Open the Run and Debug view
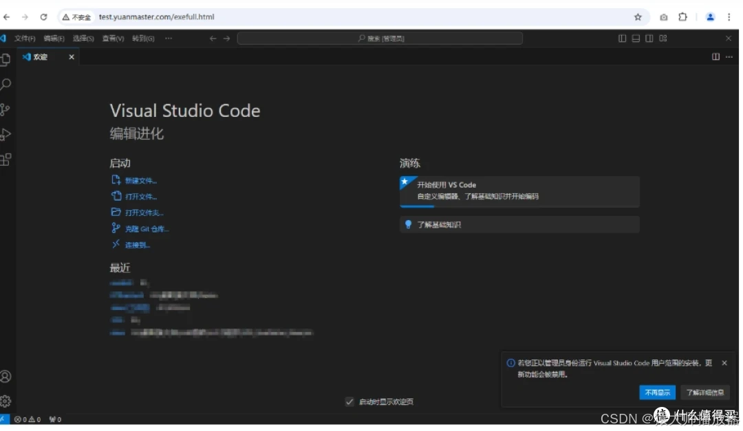Image resolution: width=743 pixels, height=431 pixels. pyautogui.click(x=6, y=135)
